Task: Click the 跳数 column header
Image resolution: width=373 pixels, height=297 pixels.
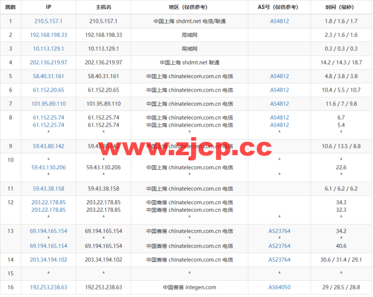Action: coord(10,7)
